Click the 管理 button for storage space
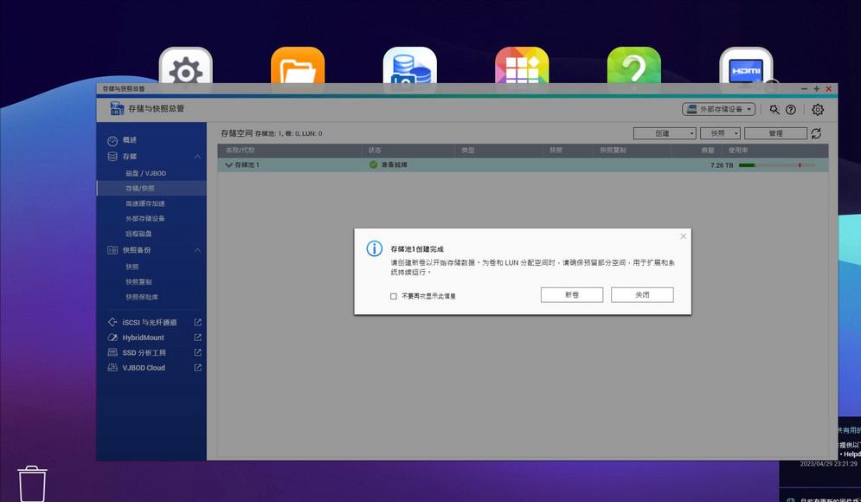This screenshot has width=861, height=502. coord(775,133)
